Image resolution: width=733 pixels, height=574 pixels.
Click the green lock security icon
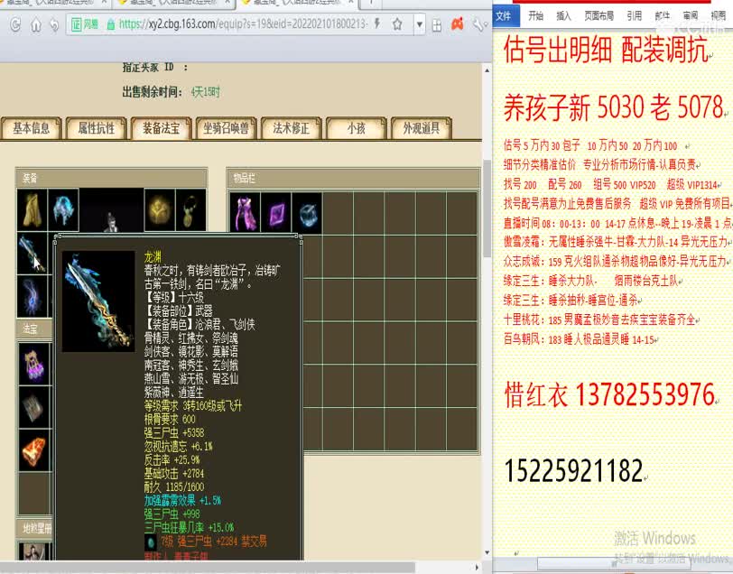click(111, 24)
